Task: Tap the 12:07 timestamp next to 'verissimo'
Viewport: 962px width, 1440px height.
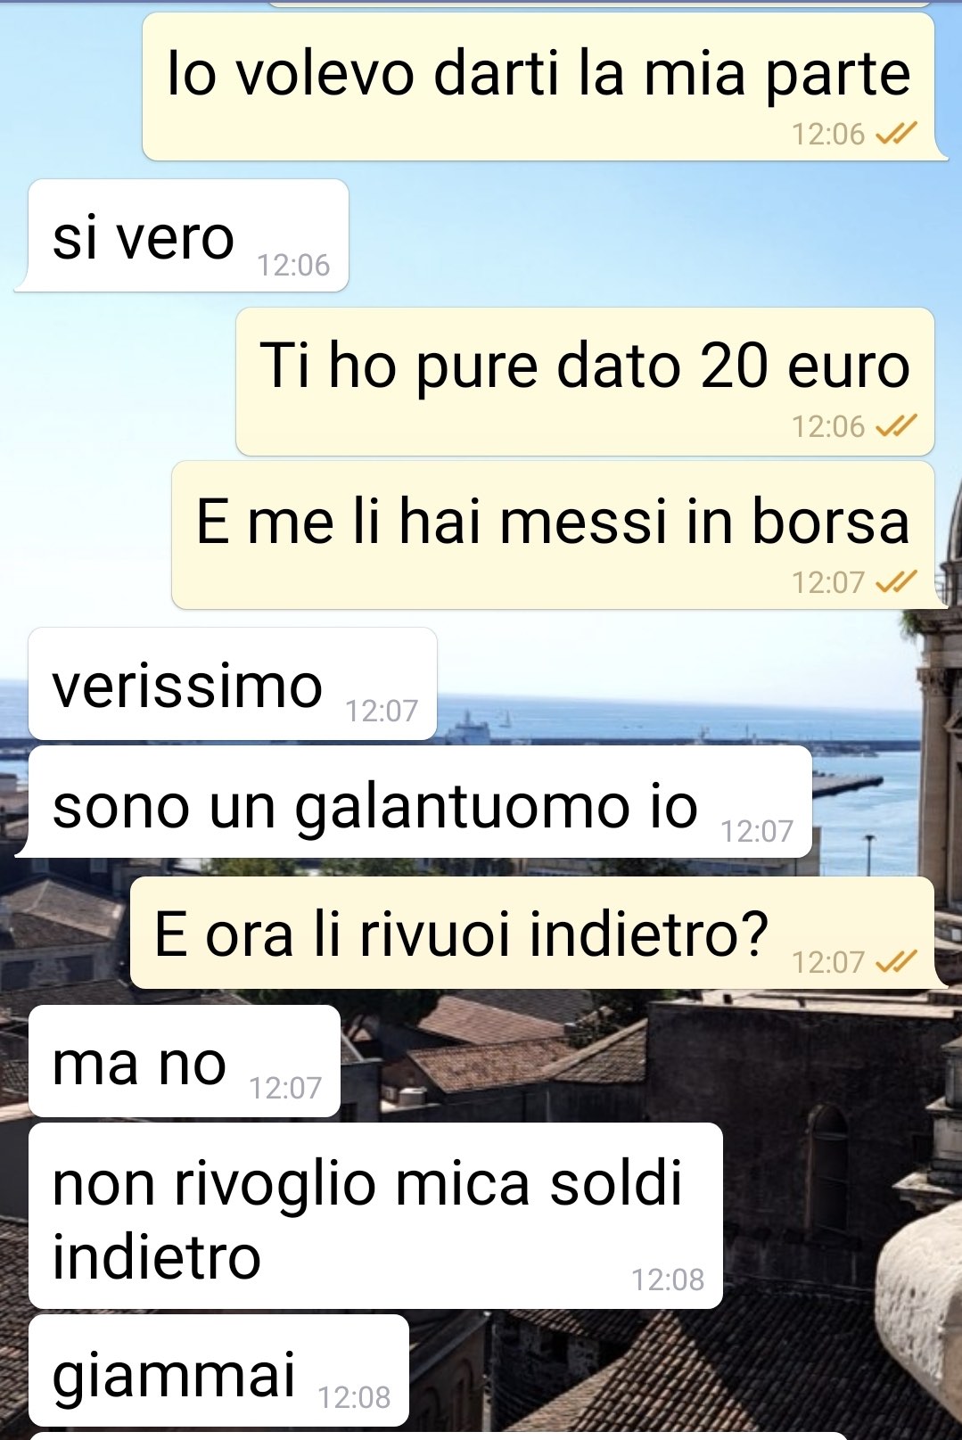Action: [x=382, y=712]
